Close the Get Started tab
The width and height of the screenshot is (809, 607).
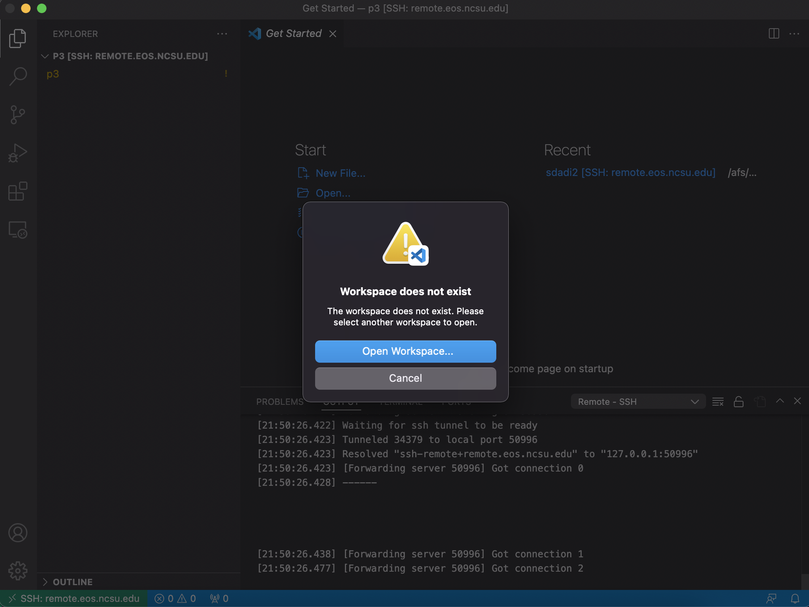point(333,34)
